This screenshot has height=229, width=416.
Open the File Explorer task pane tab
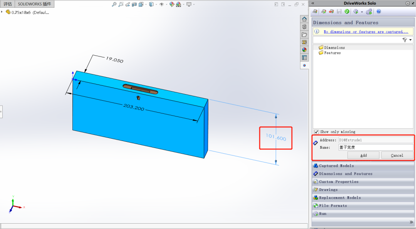304,35
